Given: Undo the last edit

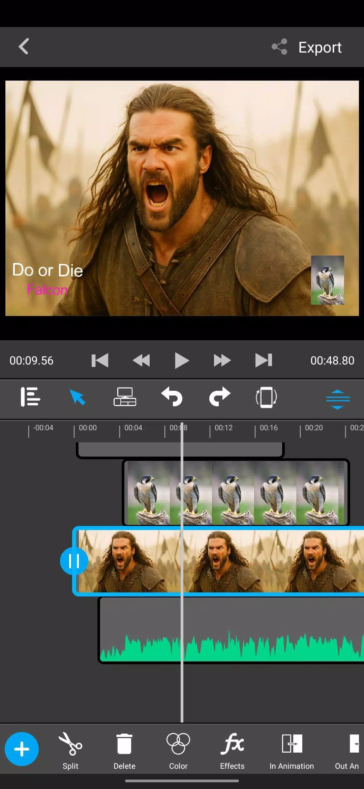Looking at the screenshot, I should (x=172, y=397).
